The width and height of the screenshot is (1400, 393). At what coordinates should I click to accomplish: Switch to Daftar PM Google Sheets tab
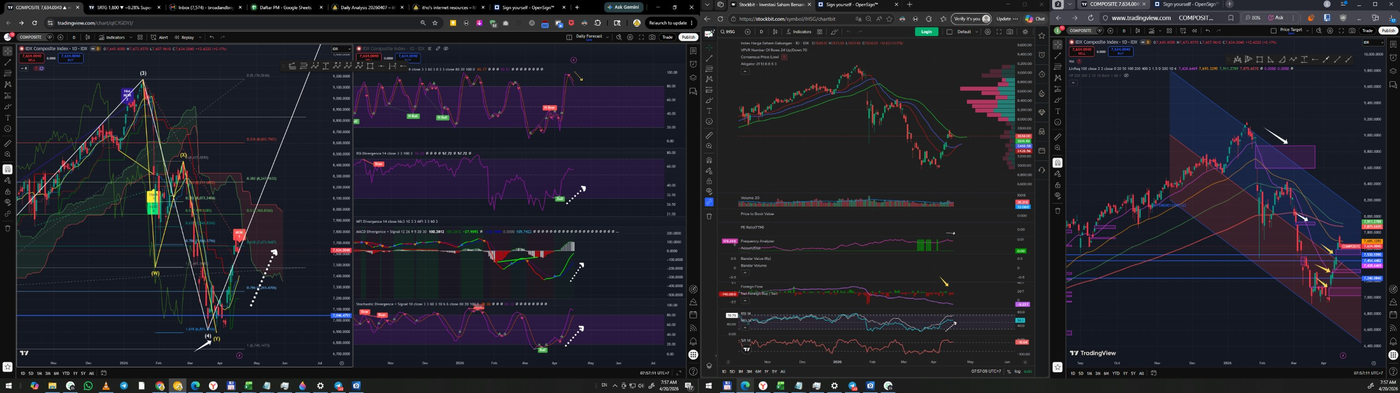285,8
